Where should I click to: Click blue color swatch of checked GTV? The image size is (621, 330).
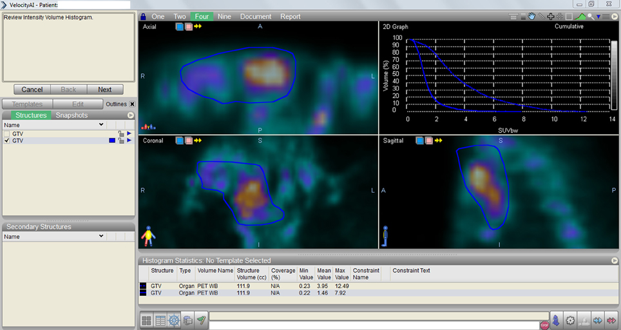coord(112,141)
